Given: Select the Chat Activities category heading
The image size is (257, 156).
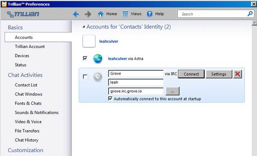Looking at the screenshot, I should pos(25,75).
